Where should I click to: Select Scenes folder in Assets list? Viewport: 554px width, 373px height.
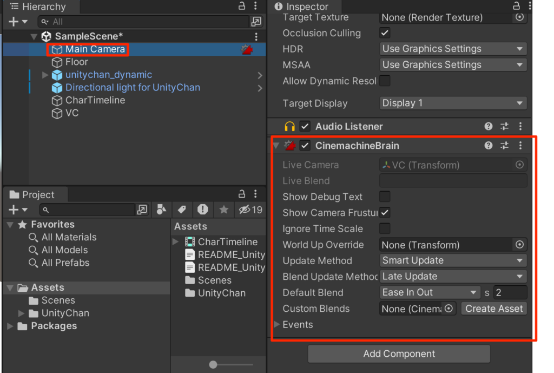[x=214, y=280]
